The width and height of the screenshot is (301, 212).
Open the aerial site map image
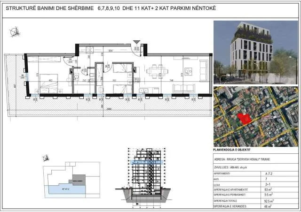coord(256,116)
